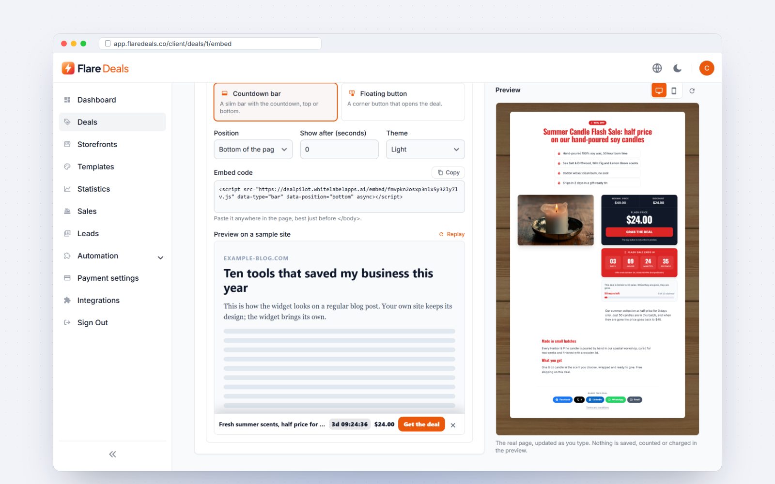Open the language globe icon
Viewport: 775px width, 484px height.
(x=657, y=68)
